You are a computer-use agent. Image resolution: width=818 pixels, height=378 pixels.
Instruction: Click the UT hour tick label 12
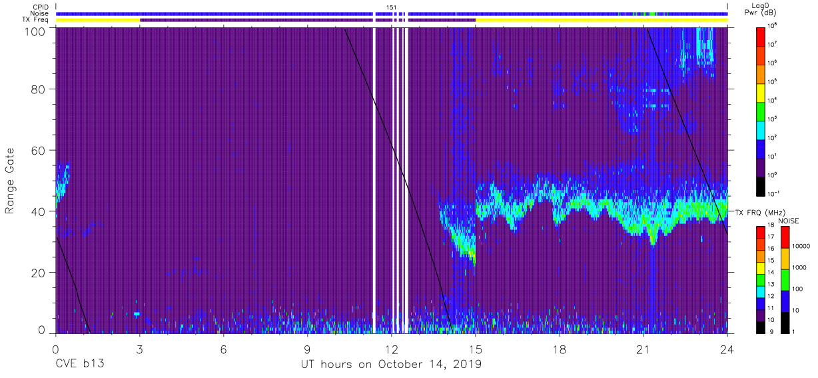[x=392, y=349]
